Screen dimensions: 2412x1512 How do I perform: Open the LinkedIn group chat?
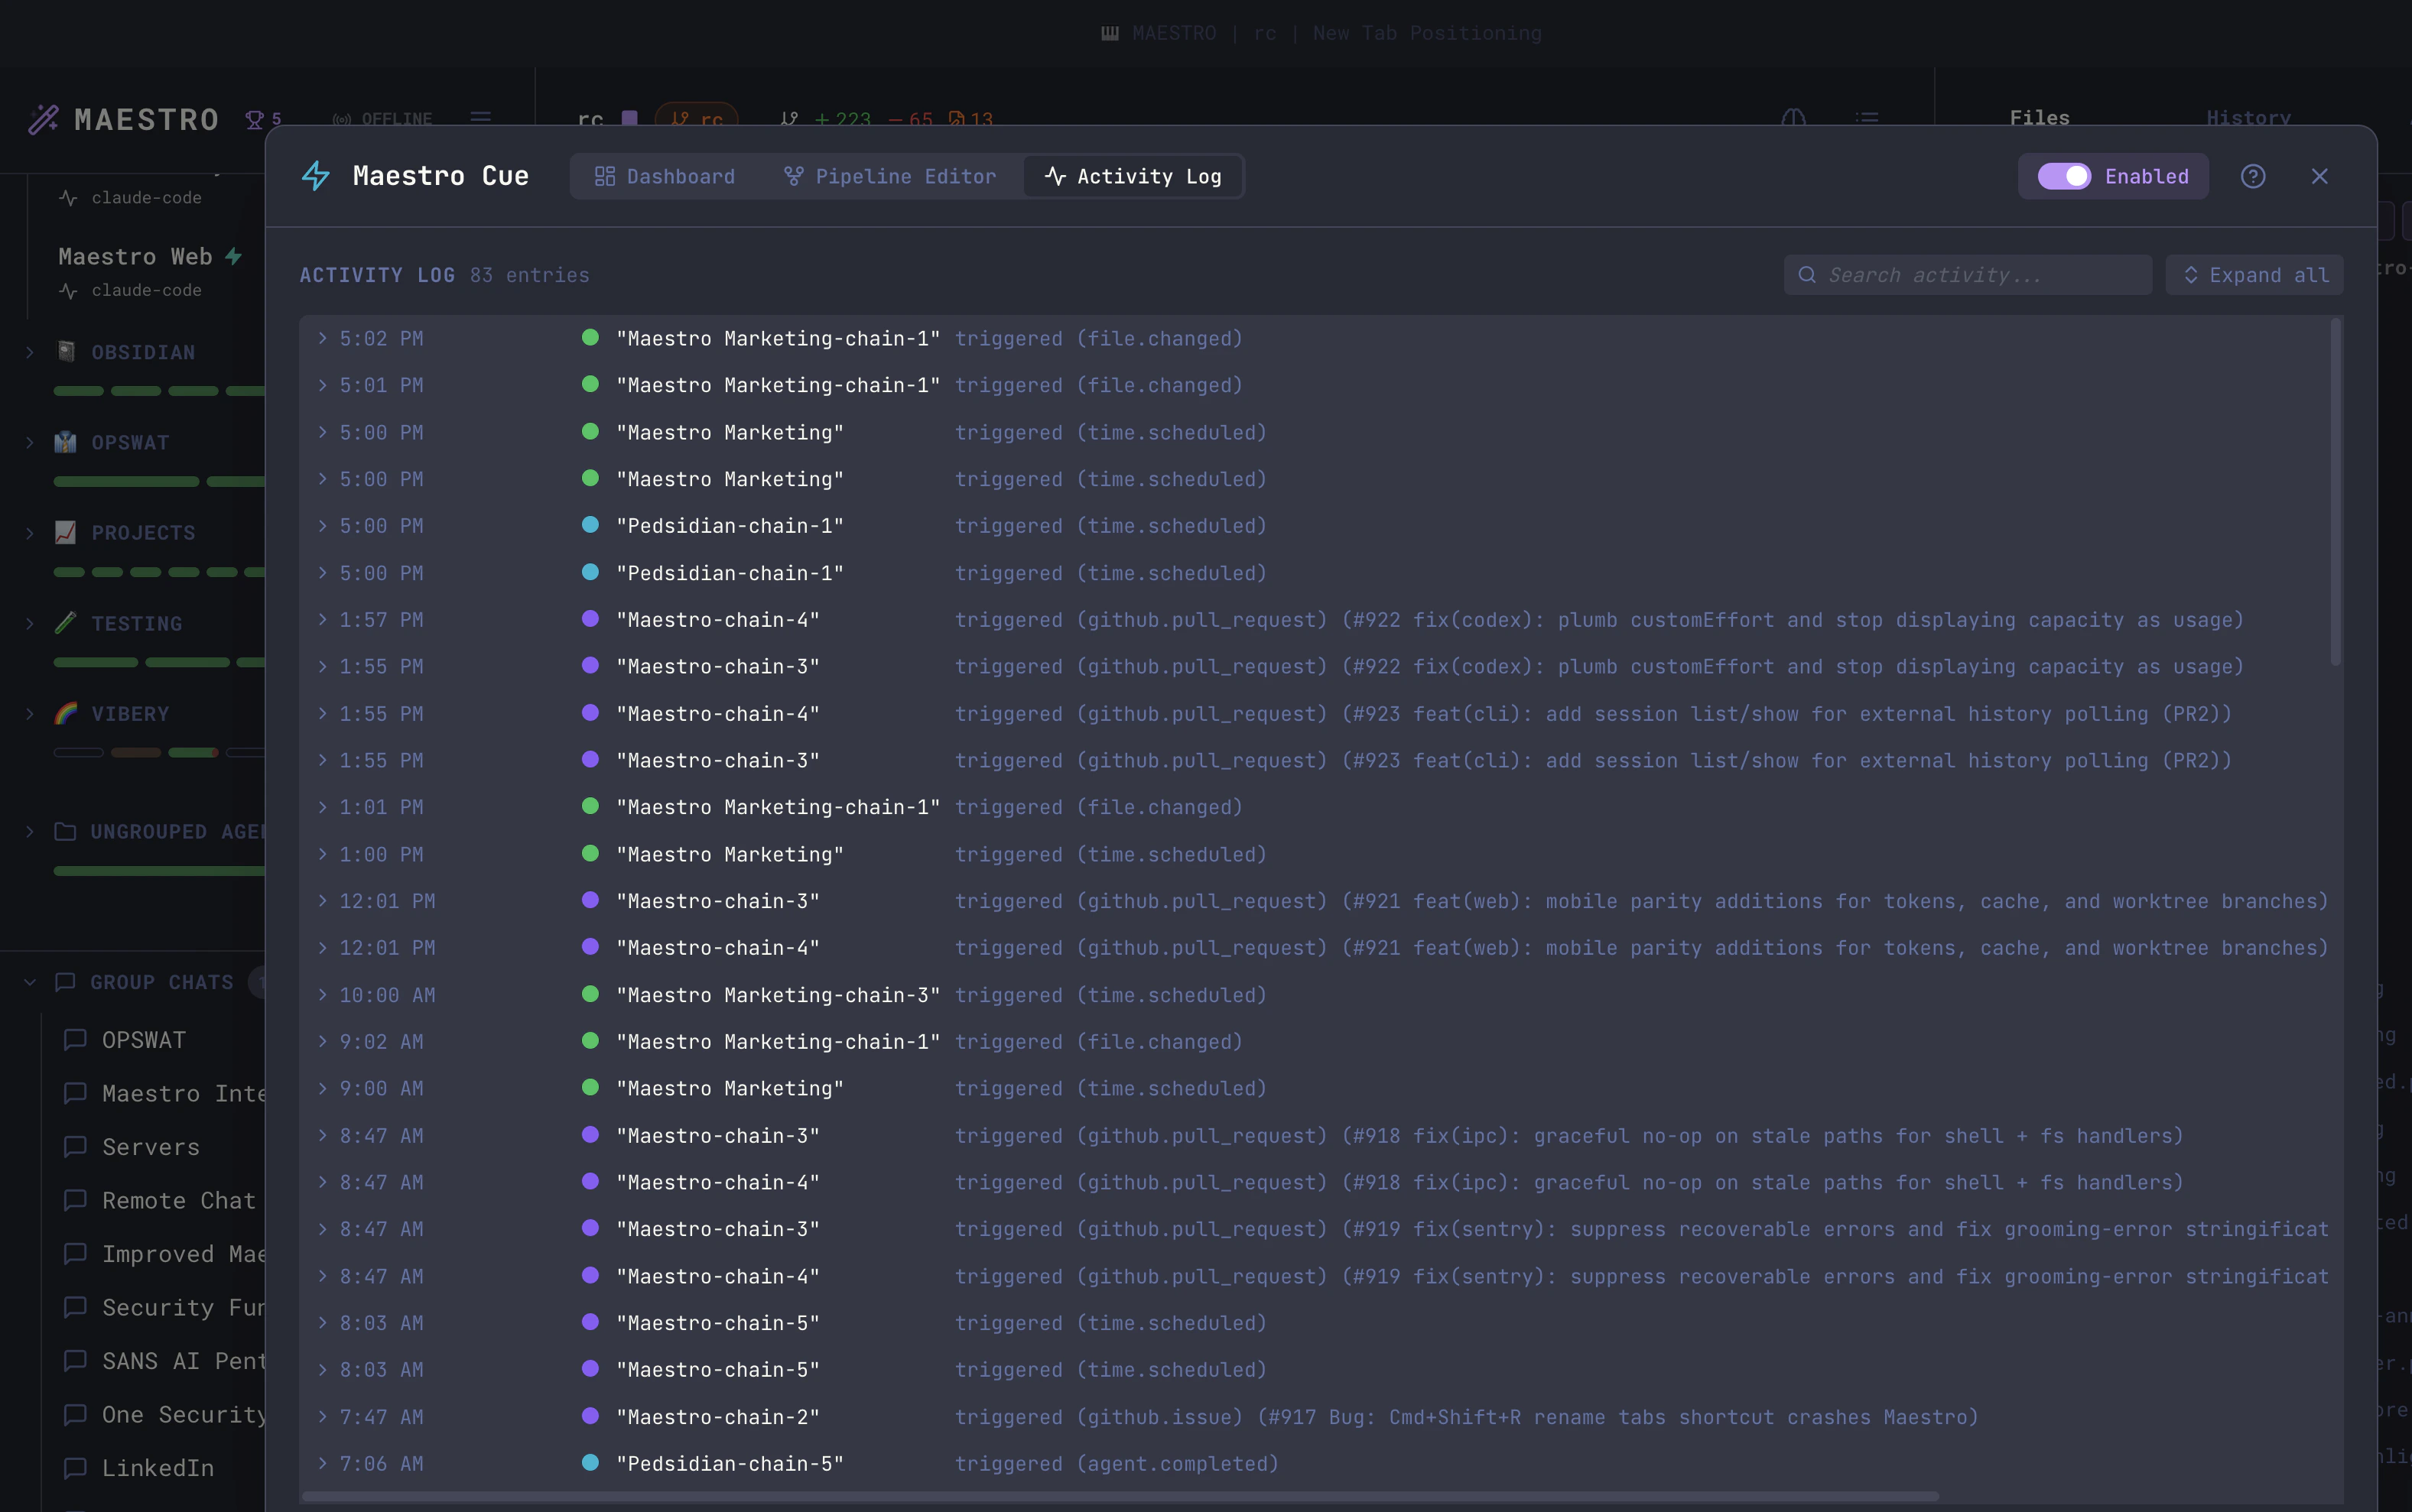pos(158,1468)
